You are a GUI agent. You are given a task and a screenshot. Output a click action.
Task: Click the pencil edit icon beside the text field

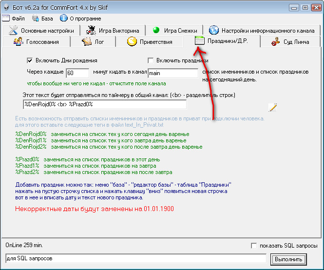coord(272,107)
